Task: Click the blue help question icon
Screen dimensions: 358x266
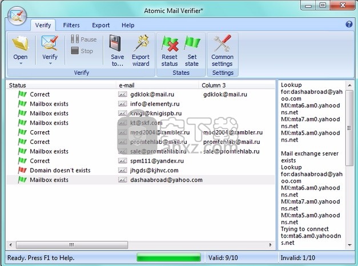Action: click(349, 24)
